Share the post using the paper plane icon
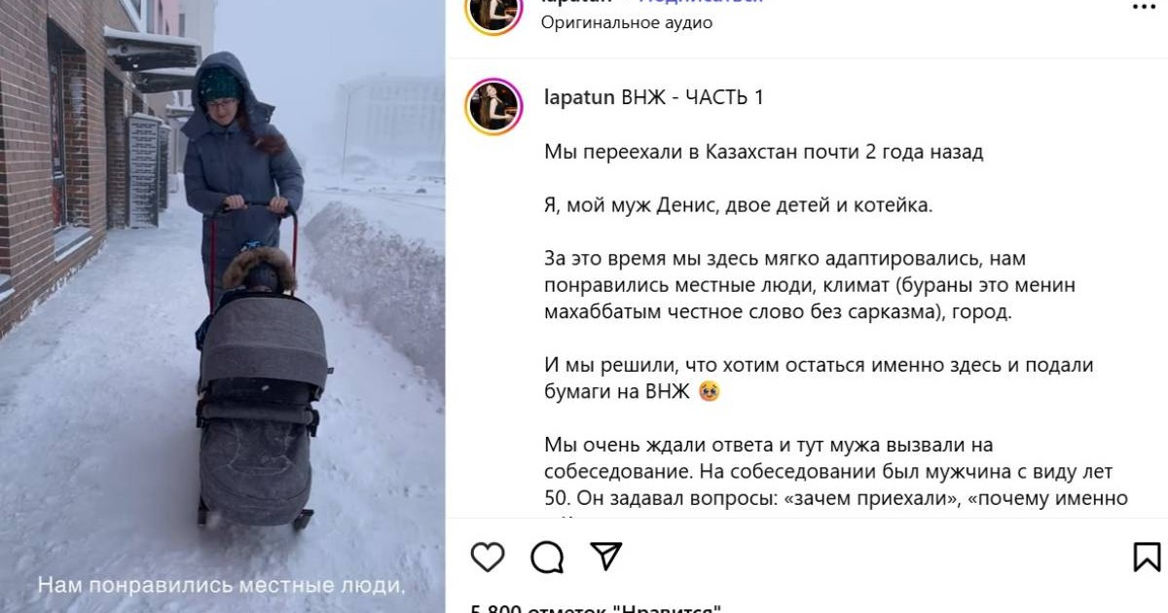 606,557
